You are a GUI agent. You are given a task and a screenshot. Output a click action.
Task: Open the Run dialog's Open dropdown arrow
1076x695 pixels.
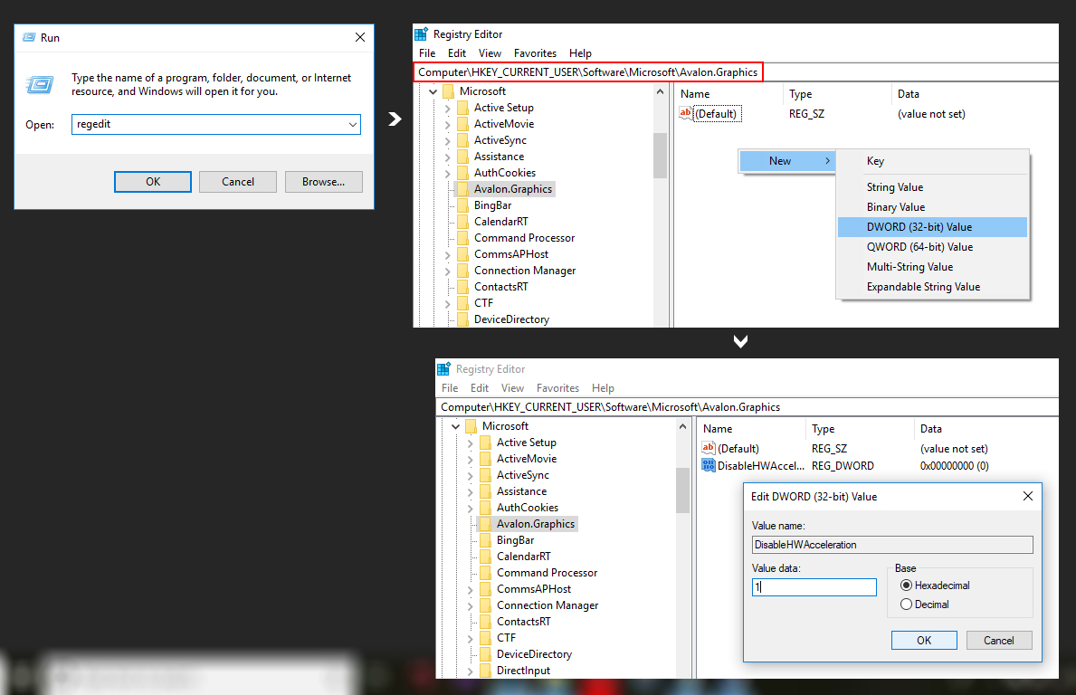coord(353,124)
